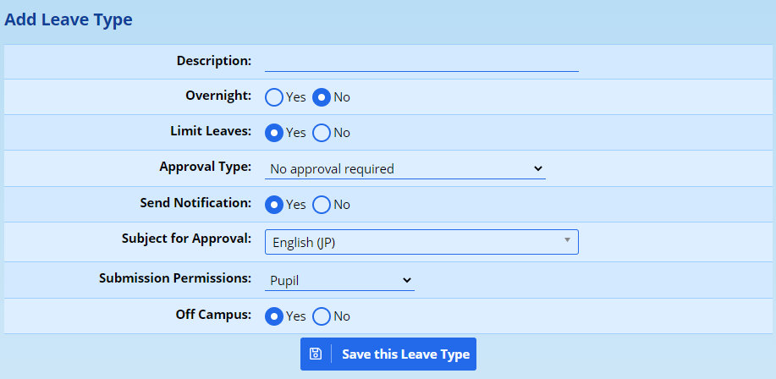Screen dimensions: 776x379
Task: Select No for Off Campus
Action: (x=322, y=316)
